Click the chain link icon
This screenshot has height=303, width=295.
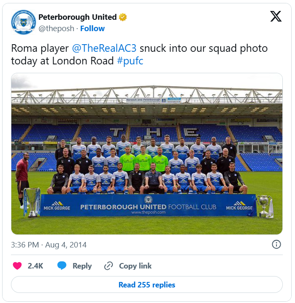[109, 266]
